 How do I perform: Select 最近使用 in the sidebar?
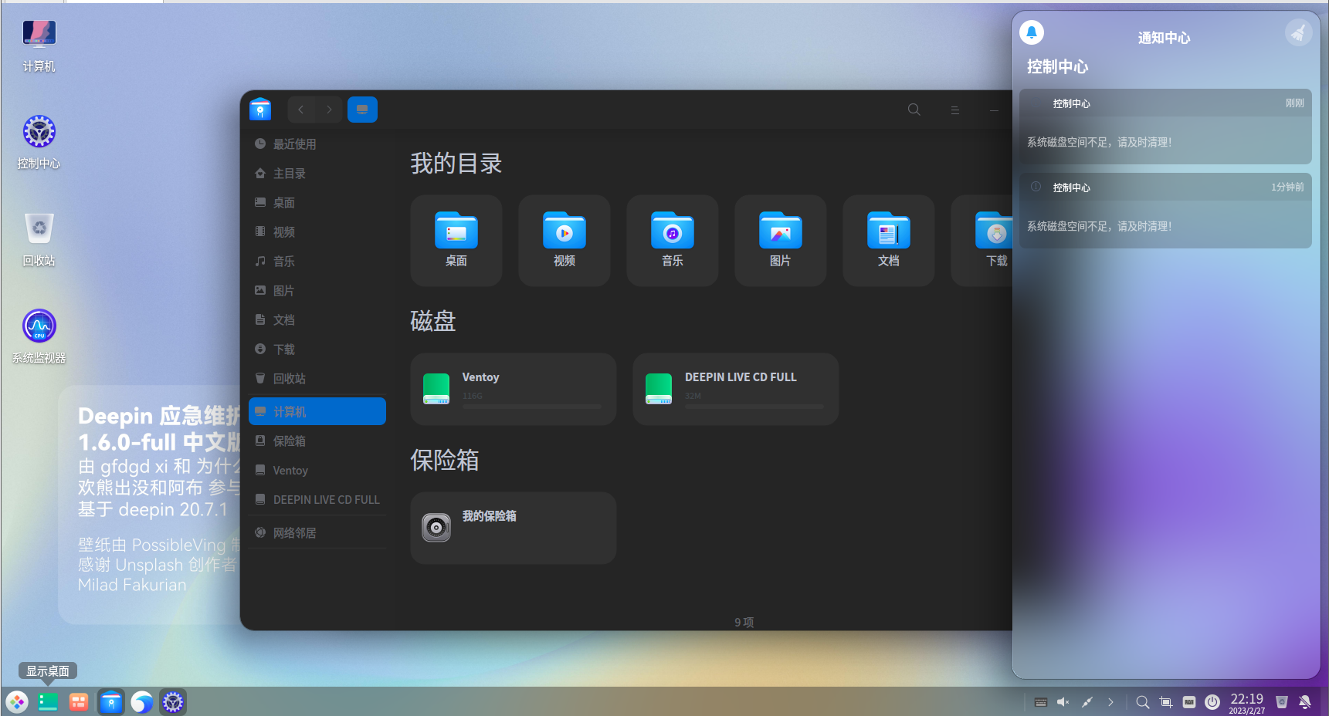tap(317, 144)
